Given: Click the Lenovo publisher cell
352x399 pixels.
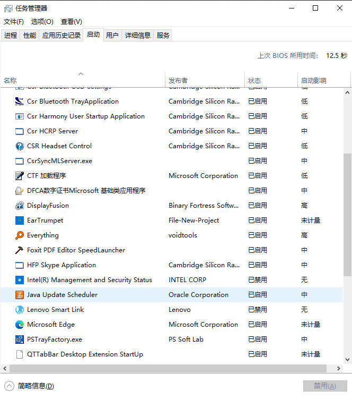Looking at the screenshot, I should [x=180, y=310].
